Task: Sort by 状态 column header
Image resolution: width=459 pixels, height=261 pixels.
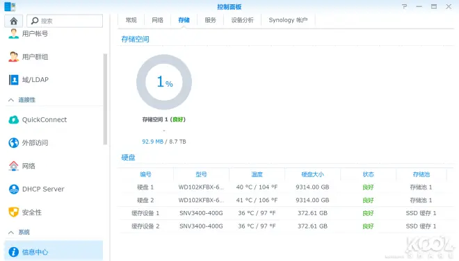Action: click(x=368, y=174)
